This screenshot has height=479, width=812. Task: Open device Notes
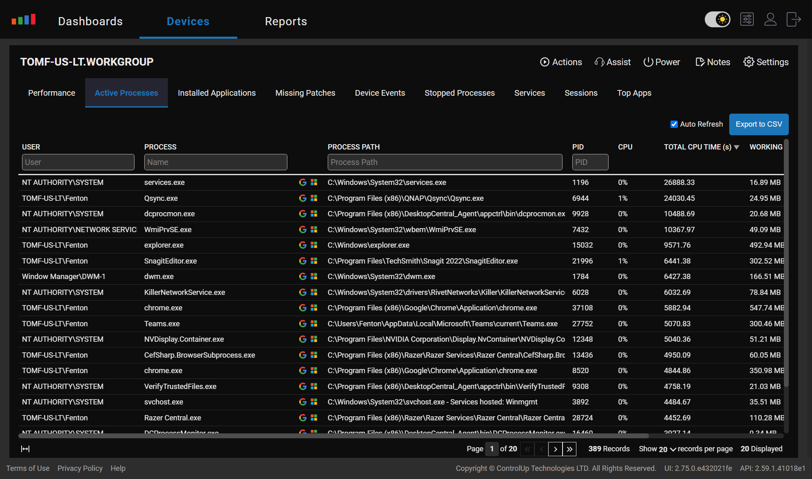(x=713, y=62)
